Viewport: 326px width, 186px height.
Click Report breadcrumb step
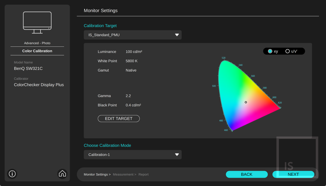(144, 175)
